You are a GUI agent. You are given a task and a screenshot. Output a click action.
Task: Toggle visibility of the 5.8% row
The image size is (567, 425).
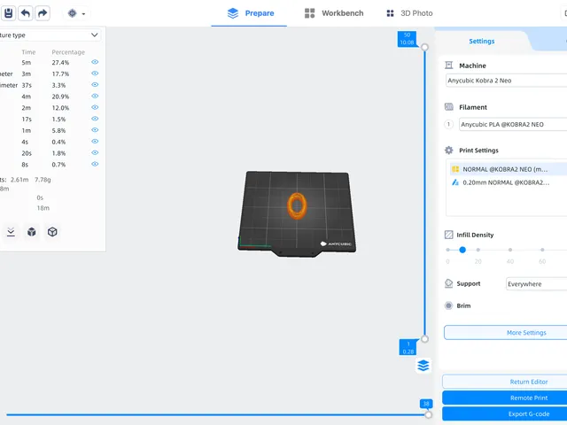point(95,130)
